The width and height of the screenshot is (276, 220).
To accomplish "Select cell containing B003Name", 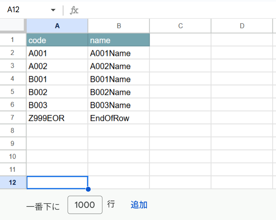I will pyautogui.click(x=119, y=105).
